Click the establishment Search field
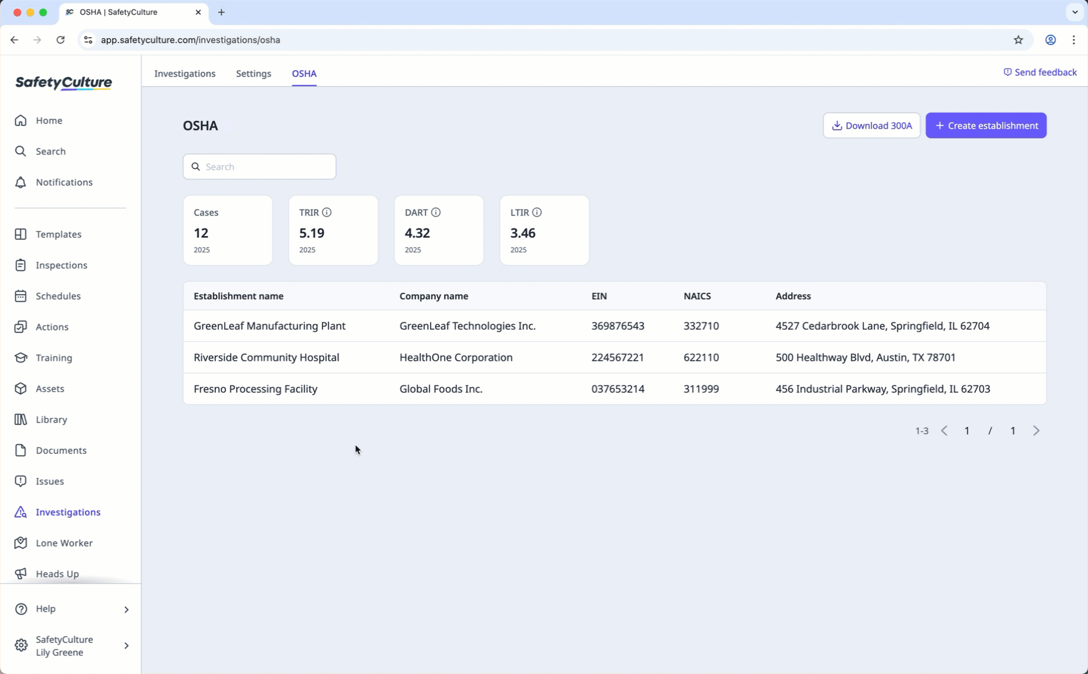Image resolution: width=1088 pixels, height=674 pixels. (259, 167)
